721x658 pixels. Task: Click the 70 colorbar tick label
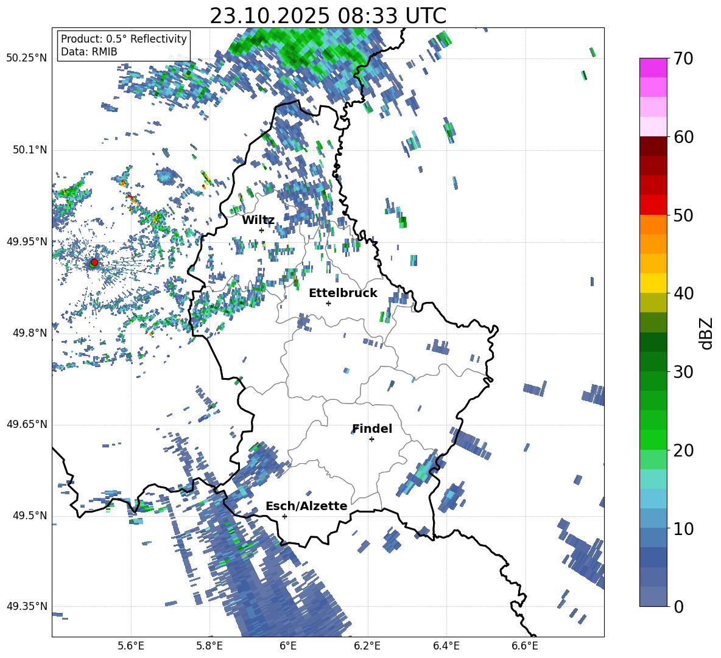pos(683,59)
